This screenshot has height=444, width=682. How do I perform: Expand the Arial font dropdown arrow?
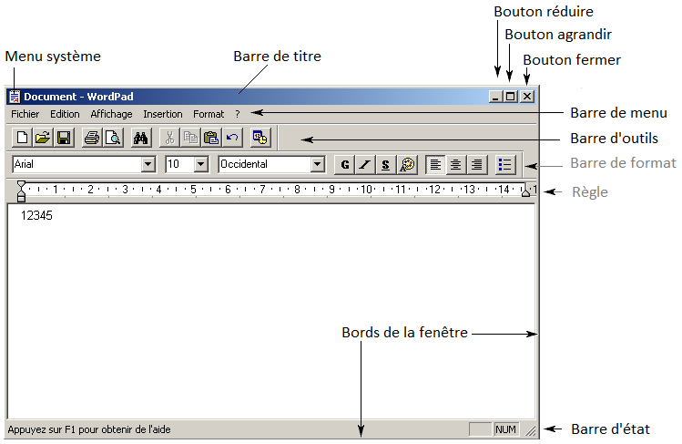pyautogui.click(x=148, y=164)
